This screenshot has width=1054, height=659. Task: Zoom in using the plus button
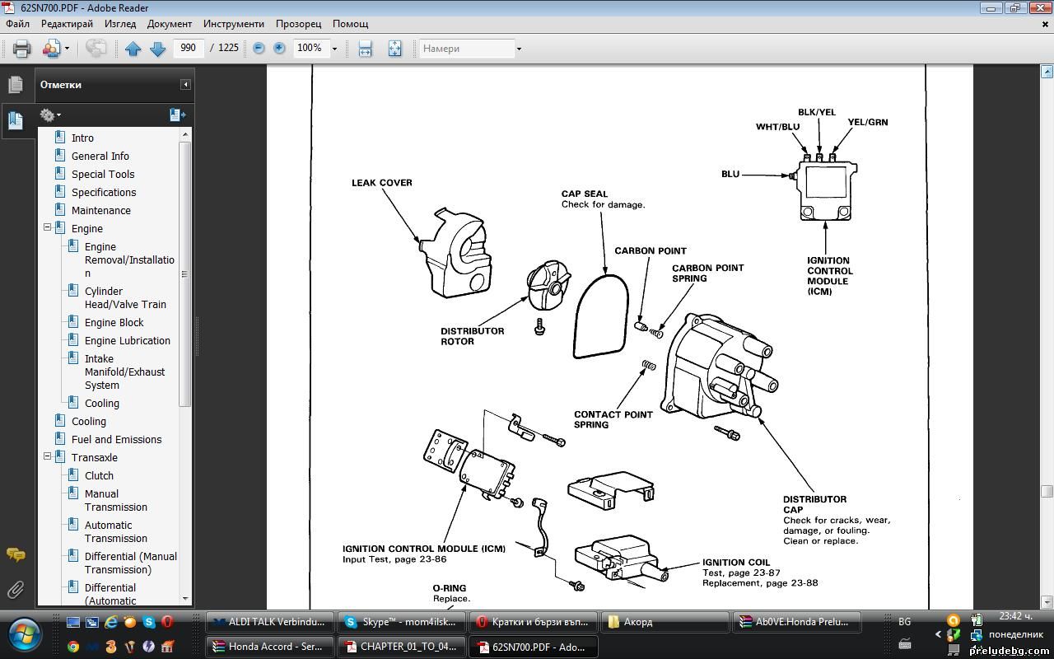point(279,49)
